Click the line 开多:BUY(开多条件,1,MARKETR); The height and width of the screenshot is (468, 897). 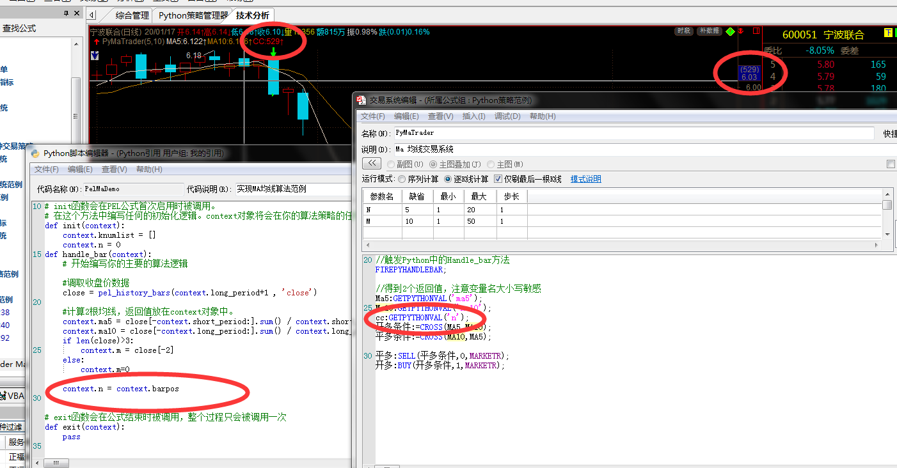[x=440, y=366]
